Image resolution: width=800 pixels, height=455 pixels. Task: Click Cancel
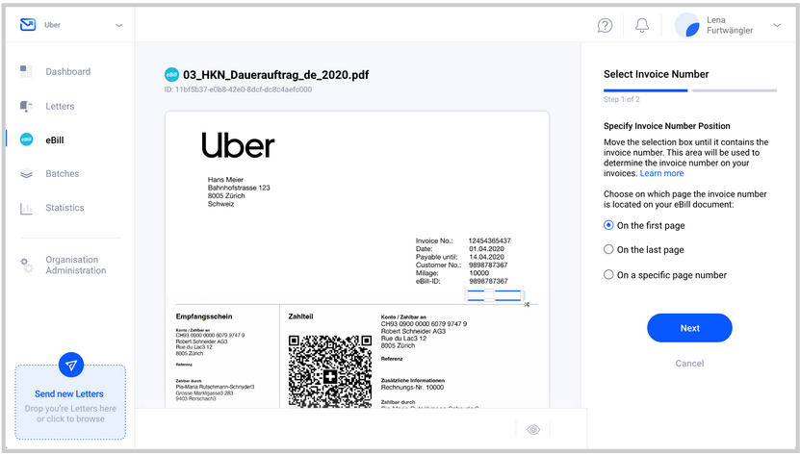tap(689, 364)
